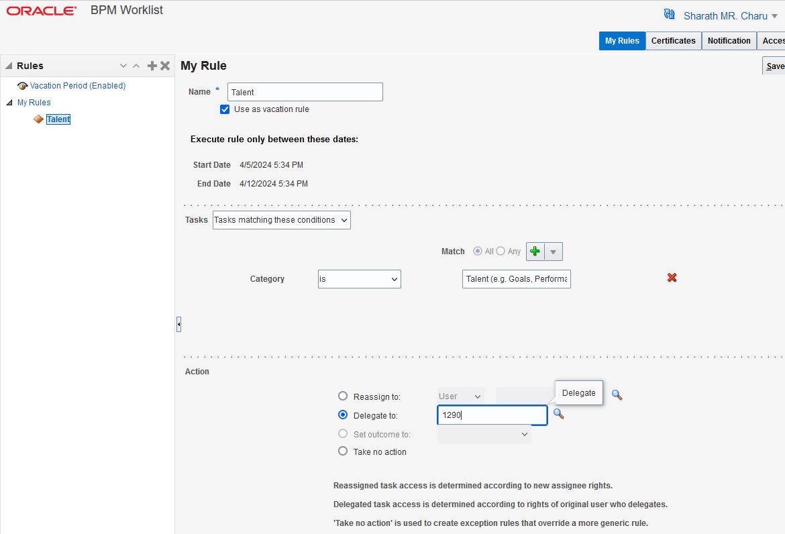Move rule down with down chevron
This screenshot has width=785, height=534.
click(x=123, y=66)
